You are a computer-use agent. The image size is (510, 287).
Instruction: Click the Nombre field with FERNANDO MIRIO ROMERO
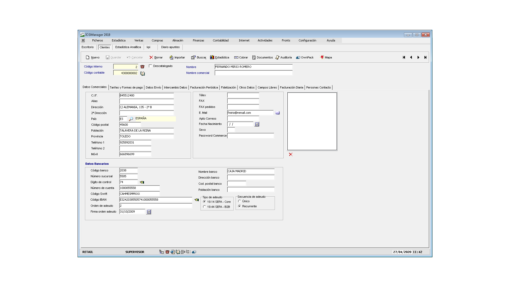(253, 67)
